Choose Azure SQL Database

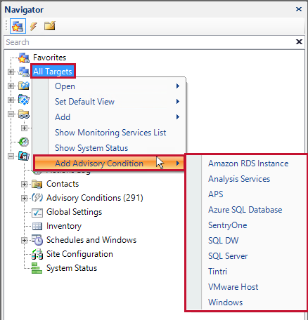coord(245,210)
